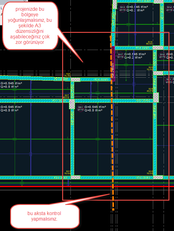Screen dimensions: 174x231
Task: Select the D31 slab label circle
Action: [81, 108]
